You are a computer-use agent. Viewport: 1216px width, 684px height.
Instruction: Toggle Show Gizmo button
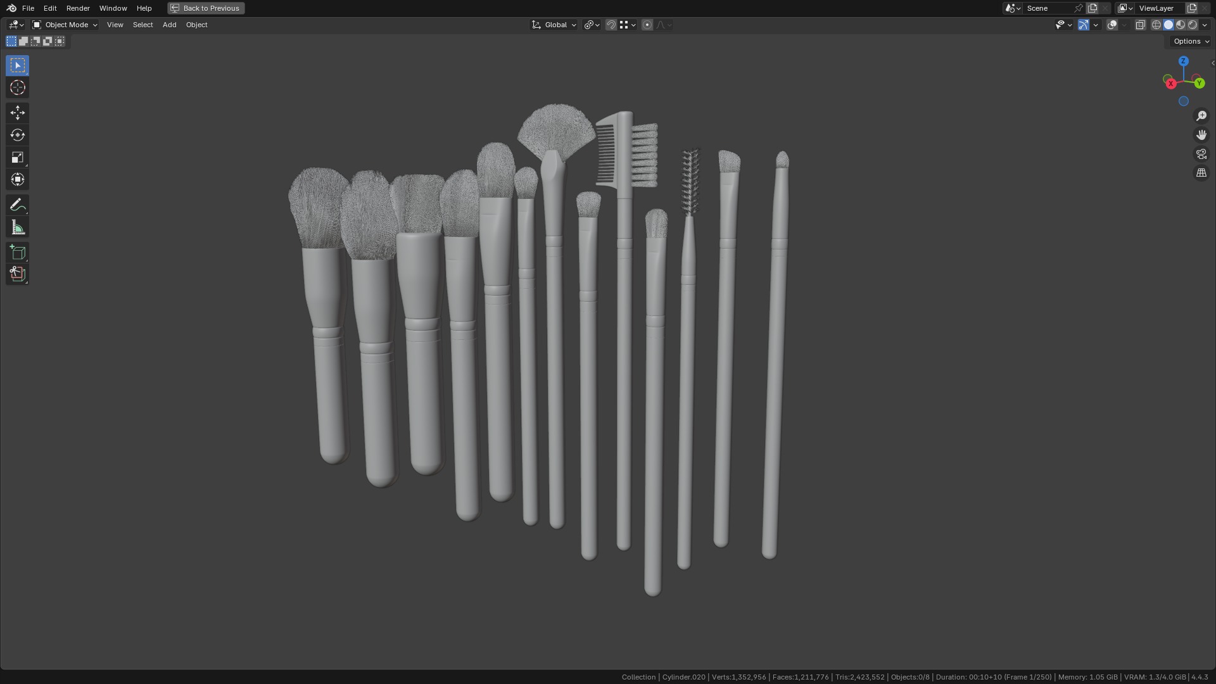coord(1084,25)
